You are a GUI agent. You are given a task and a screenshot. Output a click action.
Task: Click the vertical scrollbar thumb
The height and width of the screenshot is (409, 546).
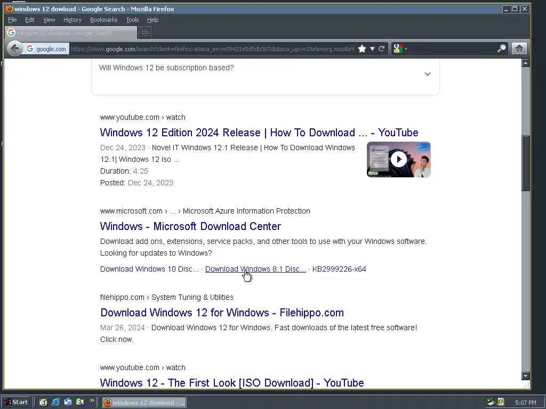tap(525, 163)
